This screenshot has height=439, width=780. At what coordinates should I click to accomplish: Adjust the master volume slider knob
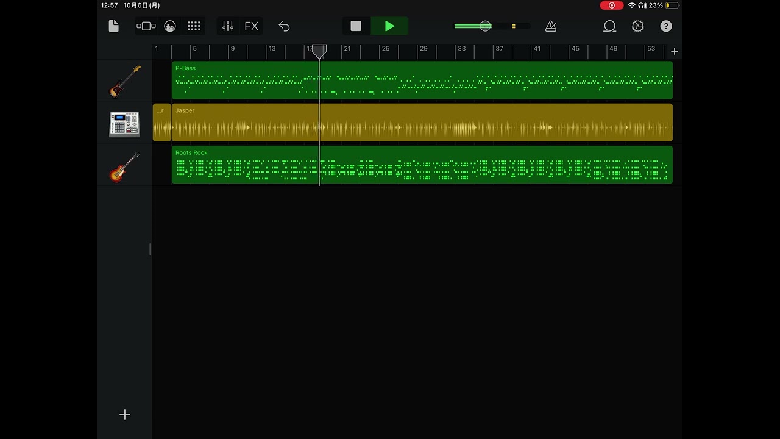[x=485, y=26]
